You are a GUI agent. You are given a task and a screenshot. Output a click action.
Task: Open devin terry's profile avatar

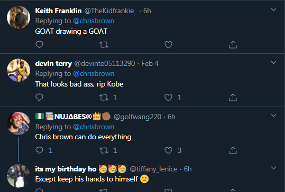point(19,70)
